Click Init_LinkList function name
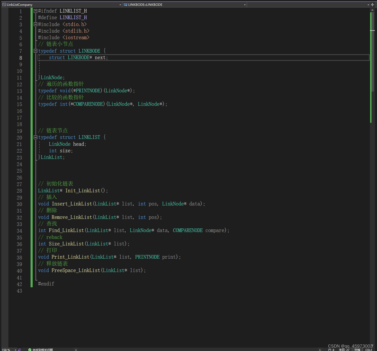 pyautogui.click(x=83, y=190)
